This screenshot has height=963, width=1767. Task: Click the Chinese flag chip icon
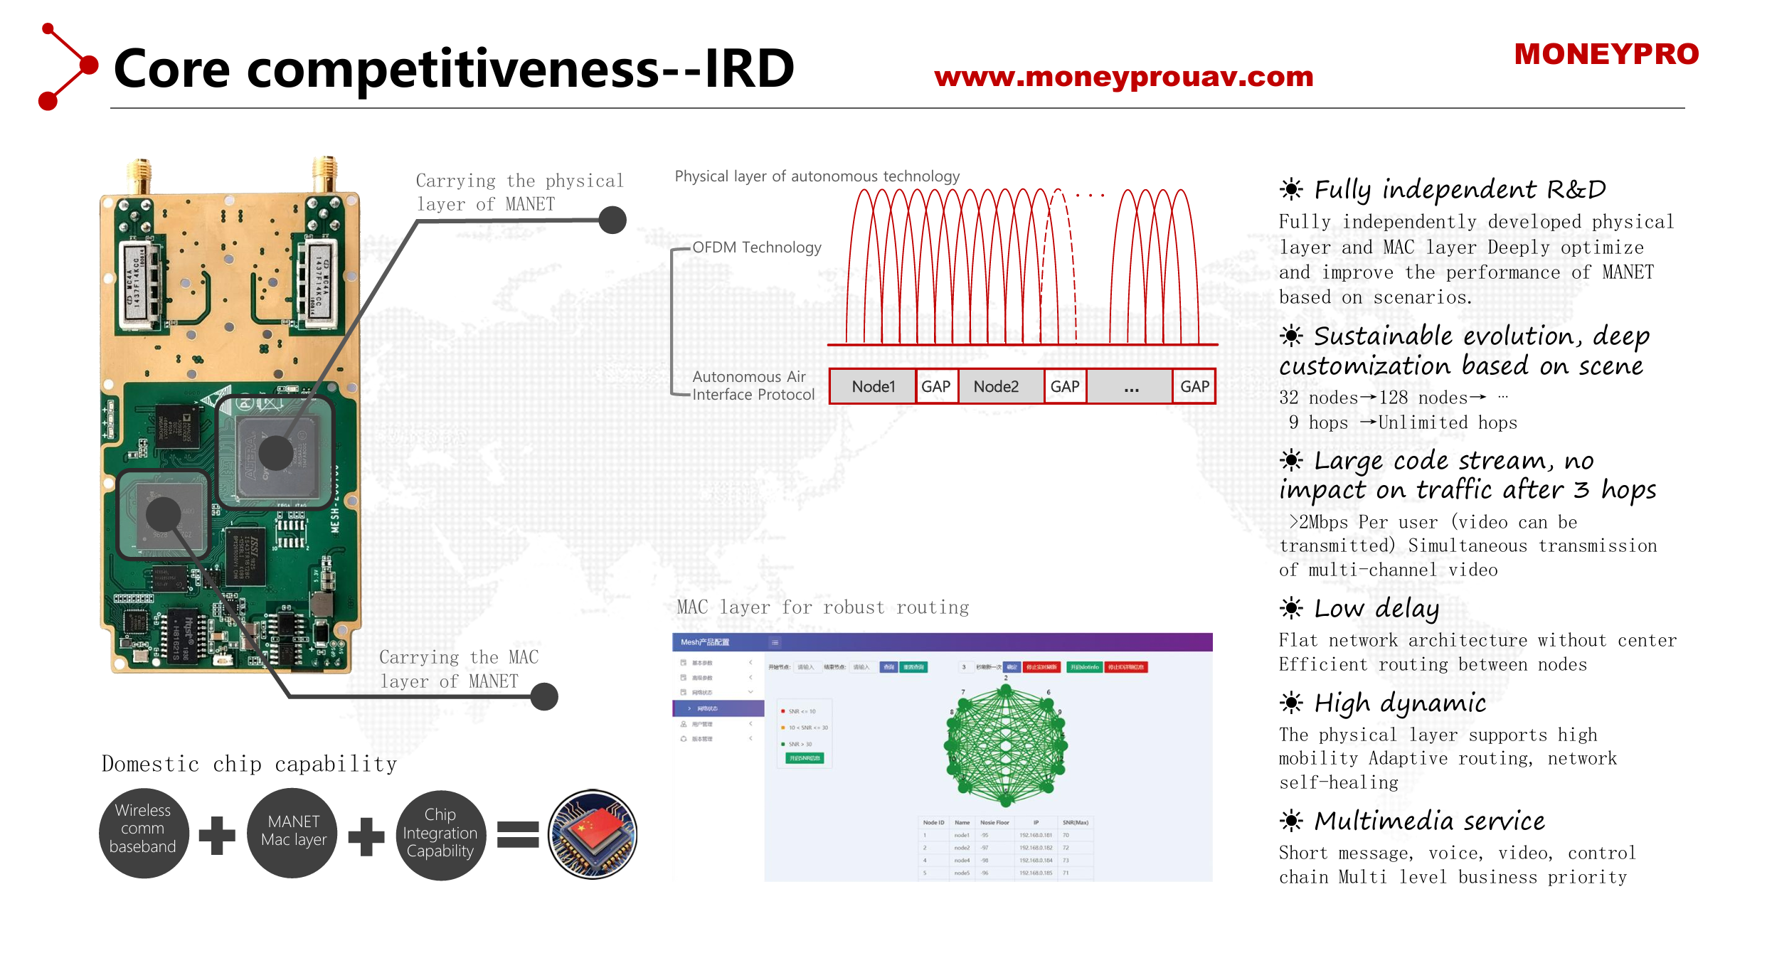[x=593, y=834]
